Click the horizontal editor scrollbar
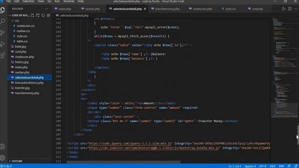This screenshot has width=299, height=168. 123,162
